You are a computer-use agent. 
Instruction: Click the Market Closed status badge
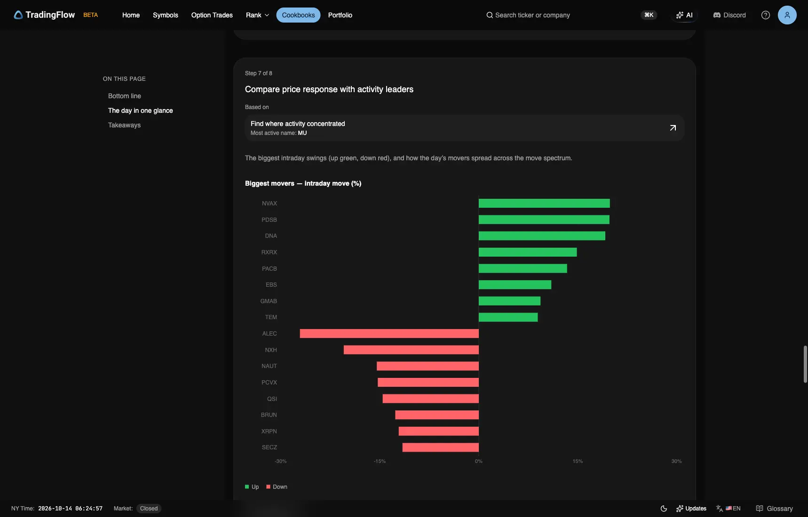pyautogui.click(x=149, y=509)
